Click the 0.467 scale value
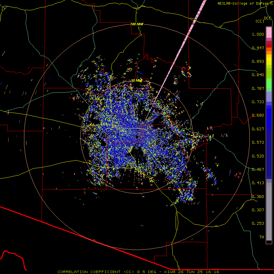The height and width of the screenshot is (274, 274). click(258, 170)
